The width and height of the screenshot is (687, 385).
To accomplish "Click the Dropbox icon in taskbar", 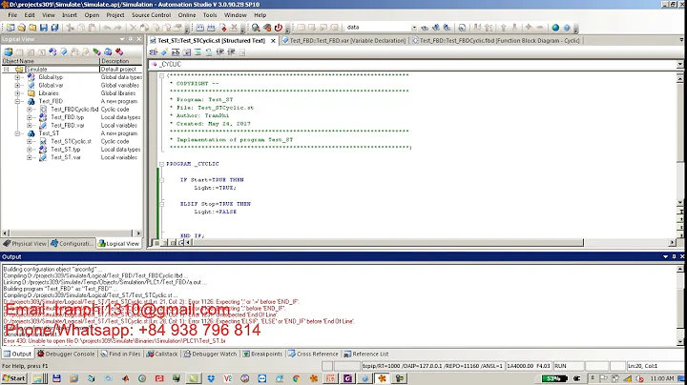I will pyautogui.click(x=211, y=378).
